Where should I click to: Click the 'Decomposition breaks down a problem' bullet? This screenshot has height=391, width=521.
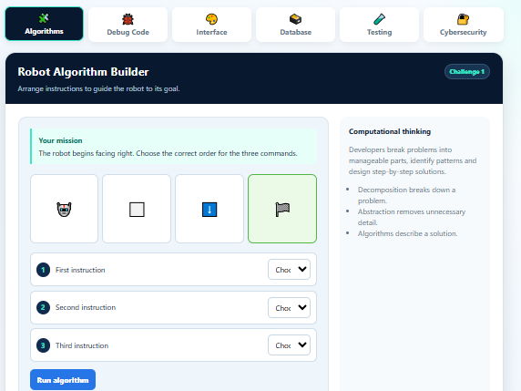406,195
